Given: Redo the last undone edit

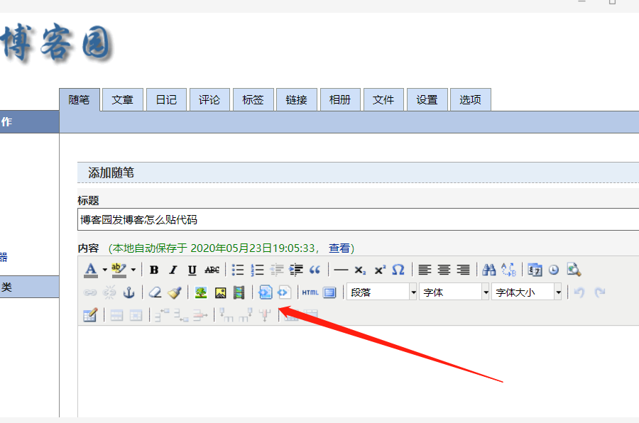Looking at the screenshot, I should (599, 292).
